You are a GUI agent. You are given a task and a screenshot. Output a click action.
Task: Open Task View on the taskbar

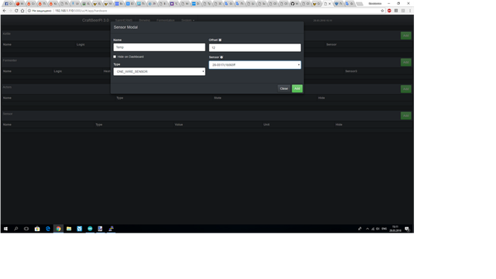26,229
